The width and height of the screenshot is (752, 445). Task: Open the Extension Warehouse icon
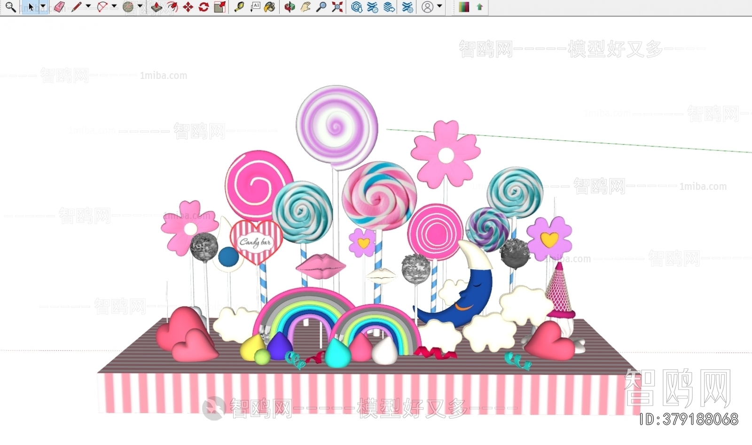tap(373, 7)
